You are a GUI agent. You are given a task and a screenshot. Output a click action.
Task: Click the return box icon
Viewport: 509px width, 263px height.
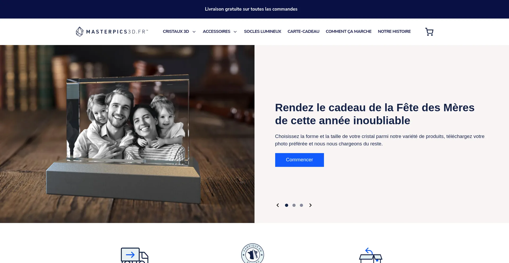coord(370,255)
